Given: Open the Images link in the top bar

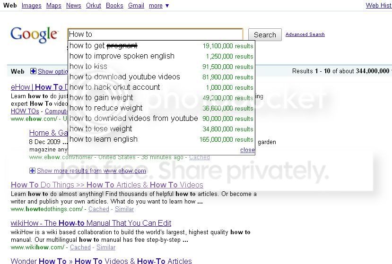Looking at the screenshot, I should pyautogui.click(x=32, y=5).
